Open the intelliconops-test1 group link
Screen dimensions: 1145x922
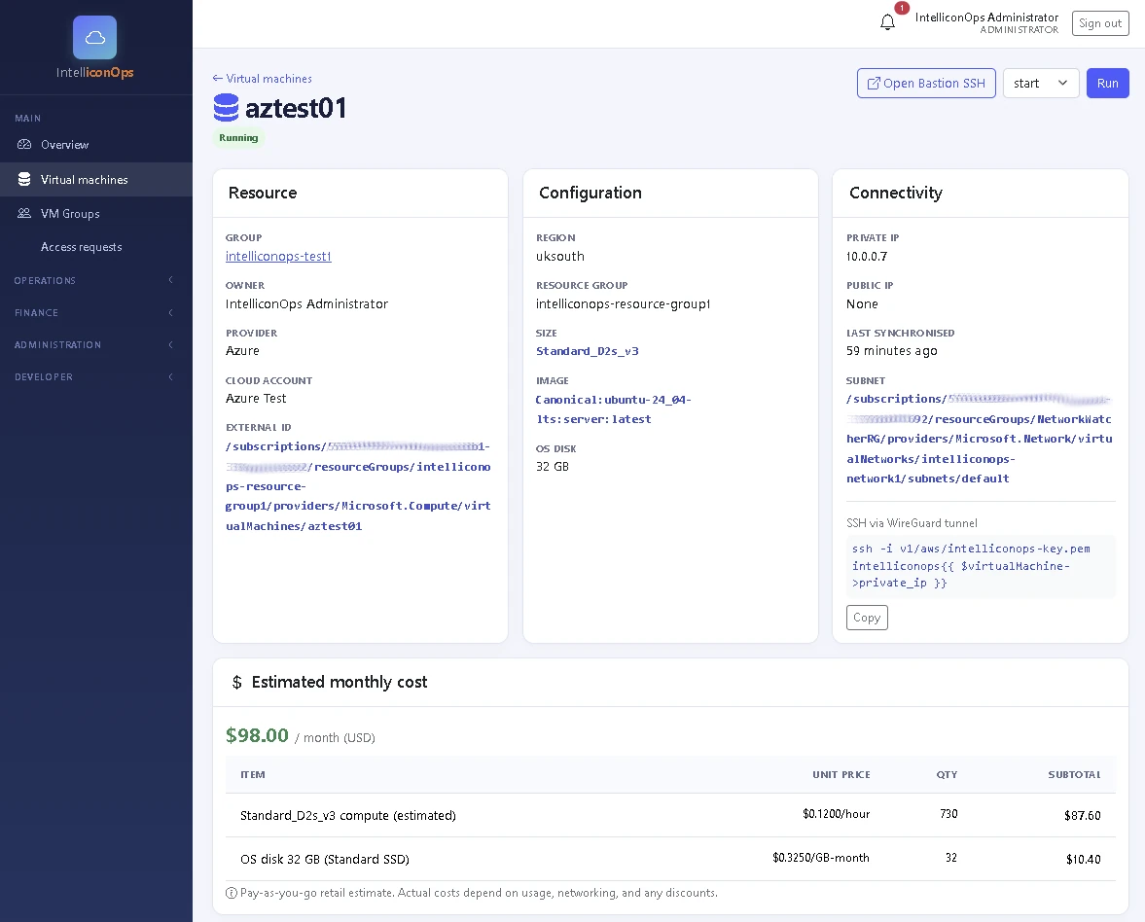click(278, 256)
